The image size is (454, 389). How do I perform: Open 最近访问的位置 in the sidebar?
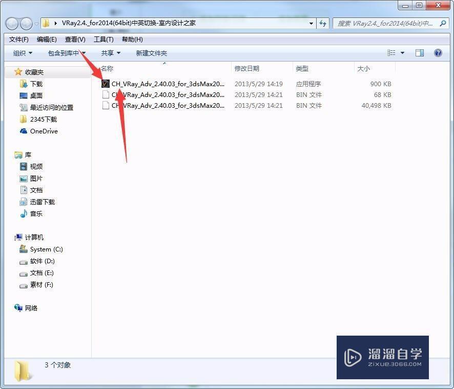pyautogui.click(x=52, y=107)
